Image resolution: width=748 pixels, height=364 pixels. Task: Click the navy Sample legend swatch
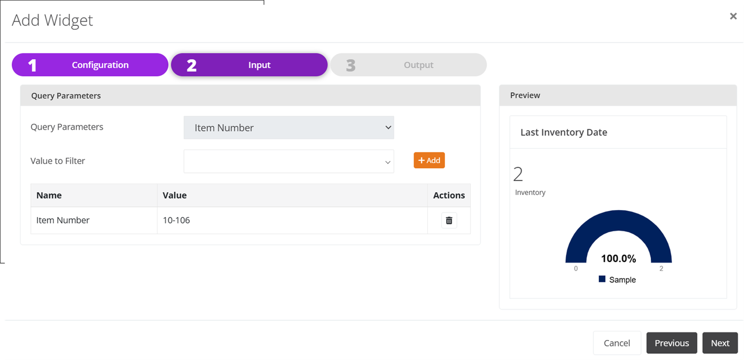click(x=602, y=279)
